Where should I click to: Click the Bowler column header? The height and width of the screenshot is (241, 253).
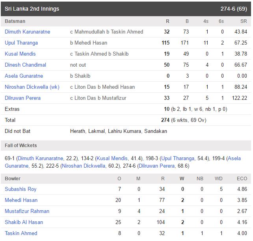(13, 179)
